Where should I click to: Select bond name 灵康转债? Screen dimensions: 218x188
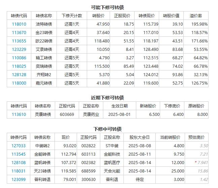tap(43, 115)
